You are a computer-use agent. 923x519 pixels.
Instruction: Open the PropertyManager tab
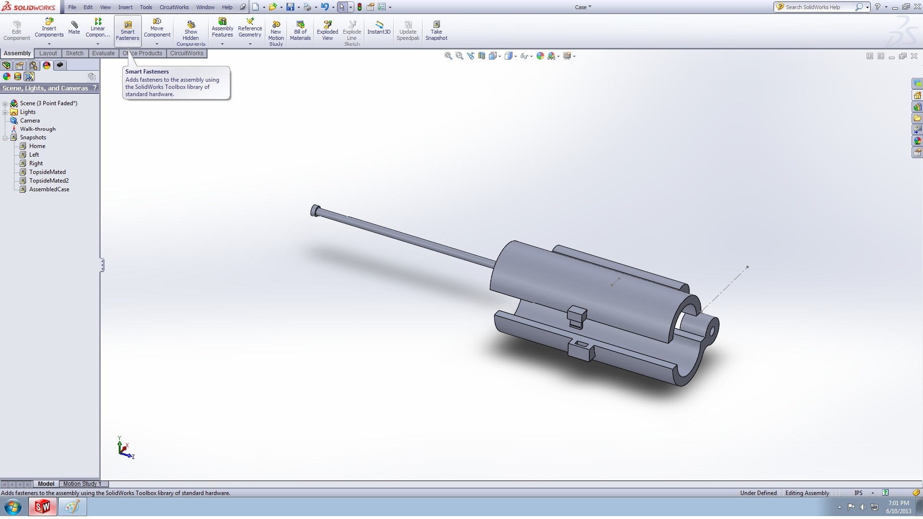click(x=20, y=65)
